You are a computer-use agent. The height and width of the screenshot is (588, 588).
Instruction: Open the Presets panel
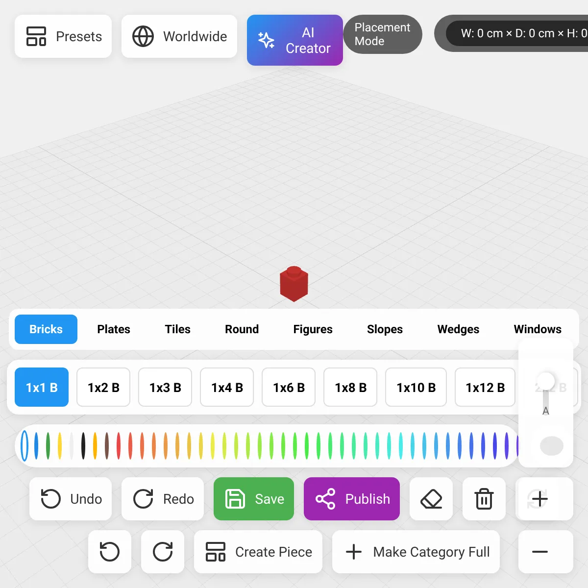click(x=63, y=36)
